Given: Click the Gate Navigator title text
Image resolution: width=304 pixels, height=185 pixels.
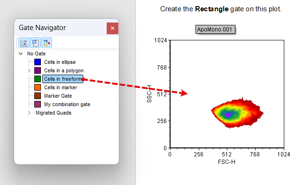Looking at the screenshot, I should point(42,28).
